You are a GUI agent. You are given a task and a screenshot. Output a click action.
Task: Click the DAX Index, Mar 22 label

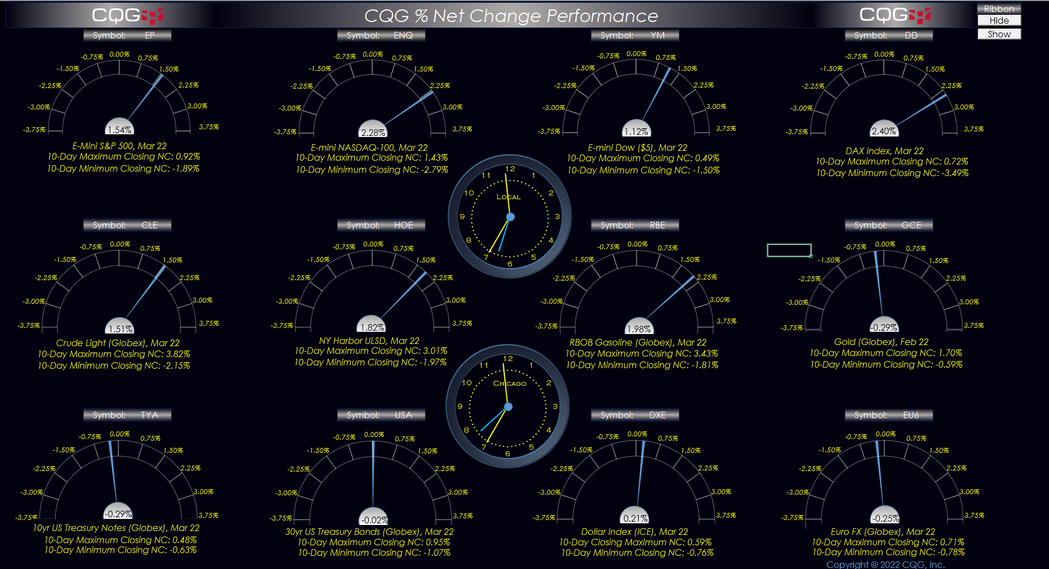tap(885, 151)
